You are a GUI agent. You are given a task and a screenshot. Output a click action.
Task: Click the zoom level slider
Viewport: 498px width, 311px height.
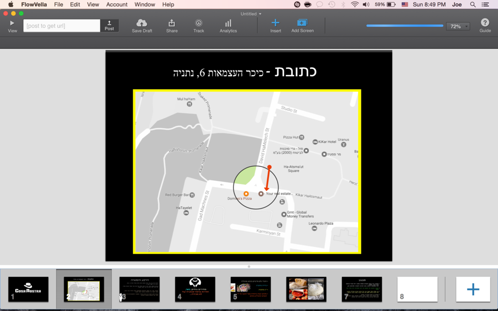coord(405,26)
